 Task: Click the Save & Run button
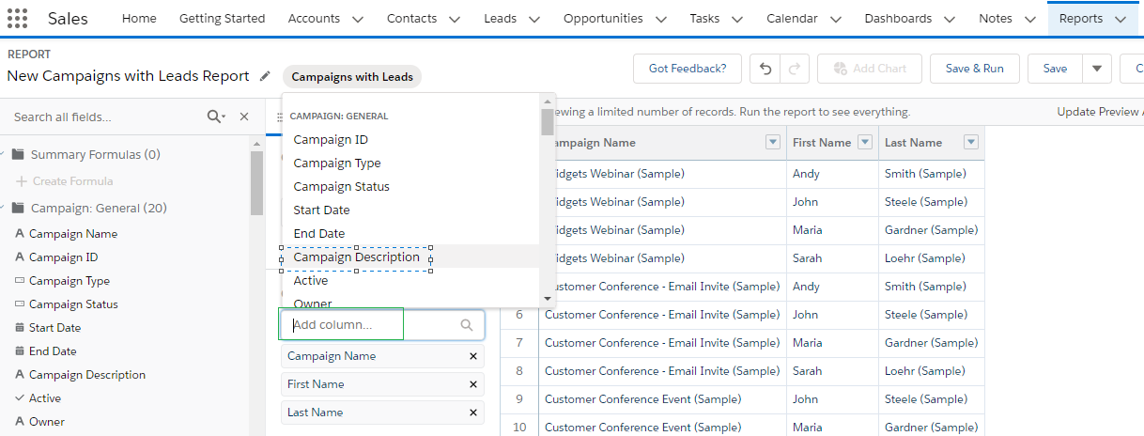point(974,69)
